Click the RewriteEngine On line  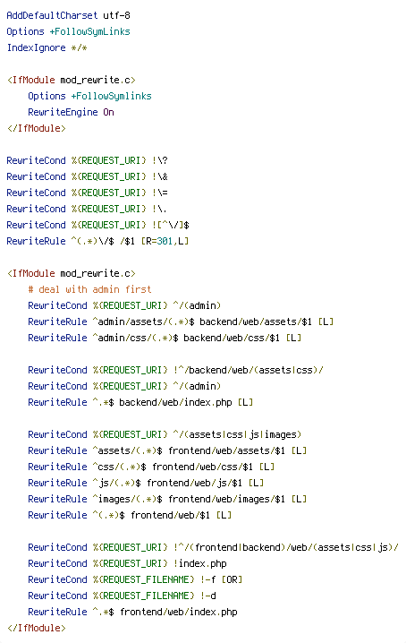point(71,112)
